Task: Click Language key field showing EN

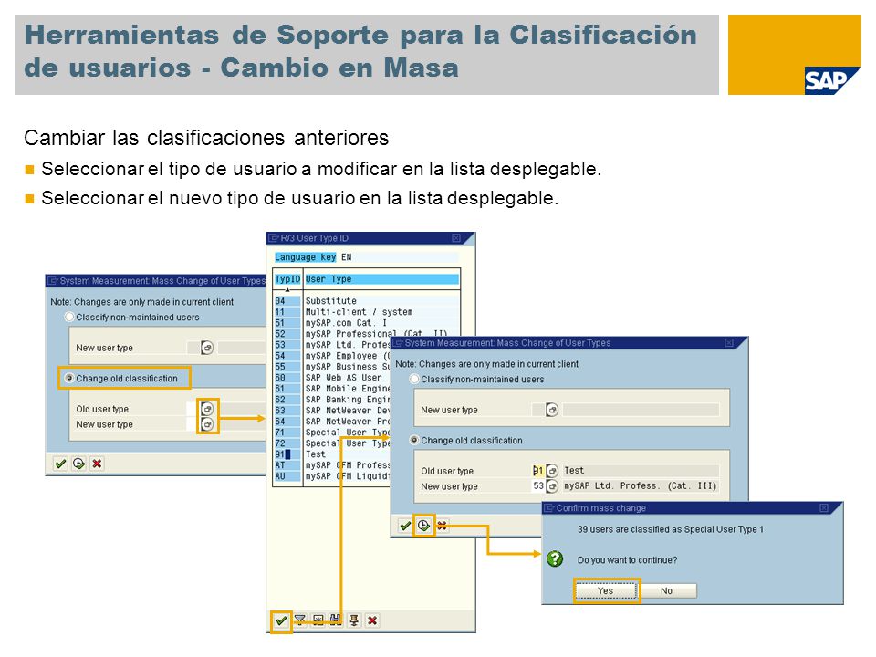Action: point(400,257)
